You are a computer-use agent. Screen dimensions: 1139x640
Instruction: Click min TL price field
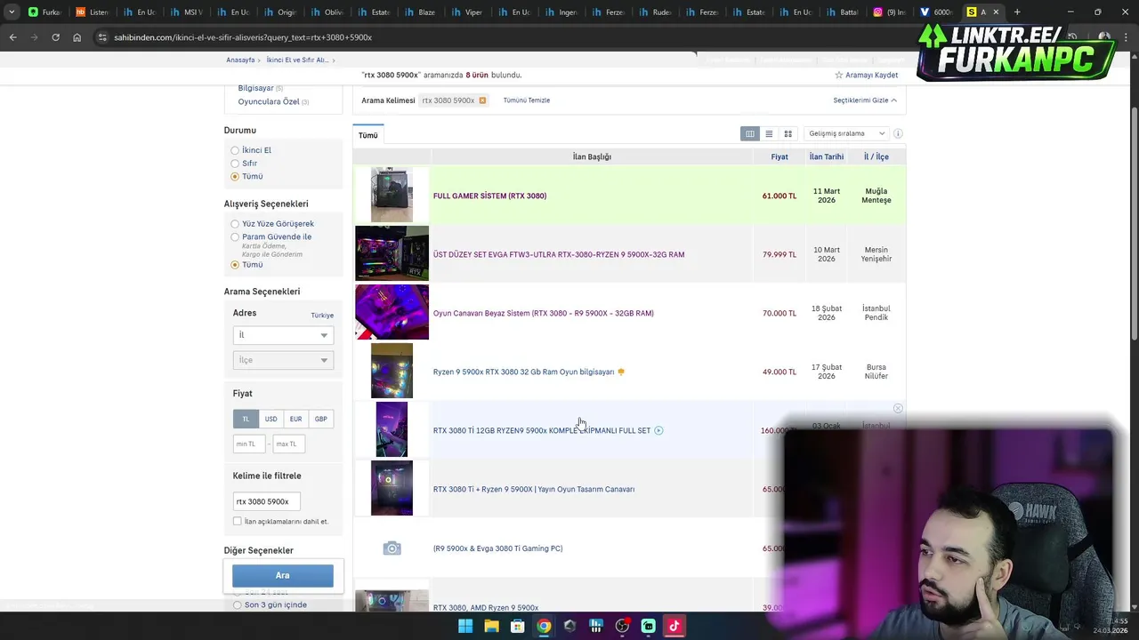249,444
